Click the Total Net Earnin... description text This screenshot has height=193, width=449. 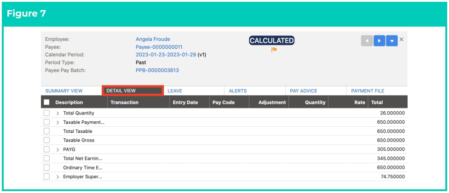click(82, 159)
